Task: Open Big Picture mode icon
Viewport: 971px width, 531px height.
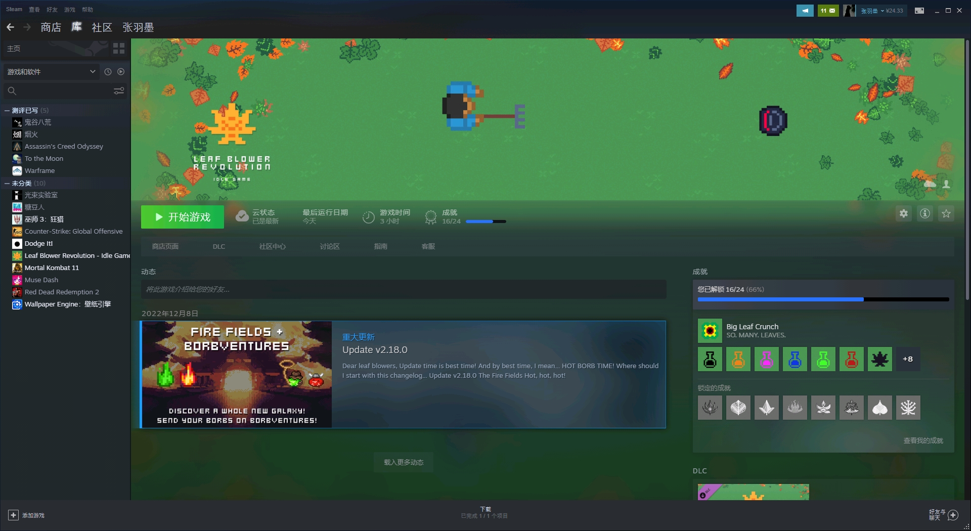Action: tap(919, 11)
